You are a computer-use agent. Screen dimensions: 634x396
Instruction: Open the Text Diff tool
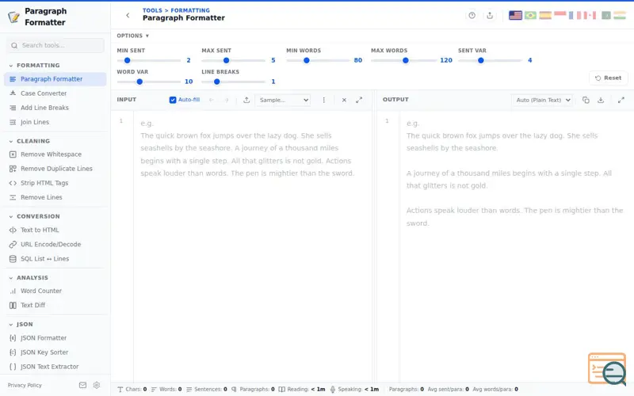pyautogui.click(x=55, y=306)
